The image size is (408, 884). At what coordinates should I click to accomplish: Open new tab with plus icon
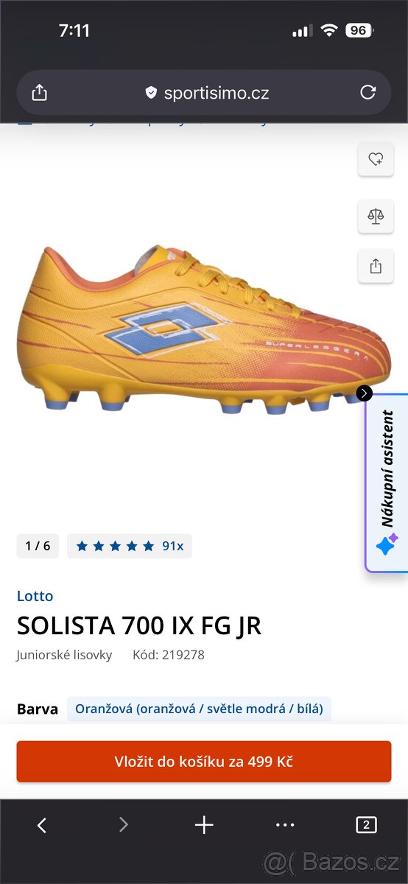(x=204, y=825)
